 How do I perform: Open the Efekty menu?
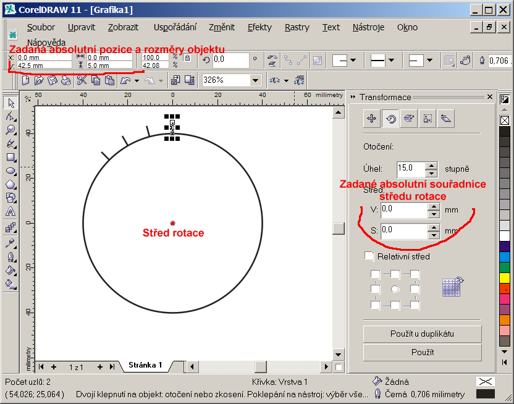[259, 28]
